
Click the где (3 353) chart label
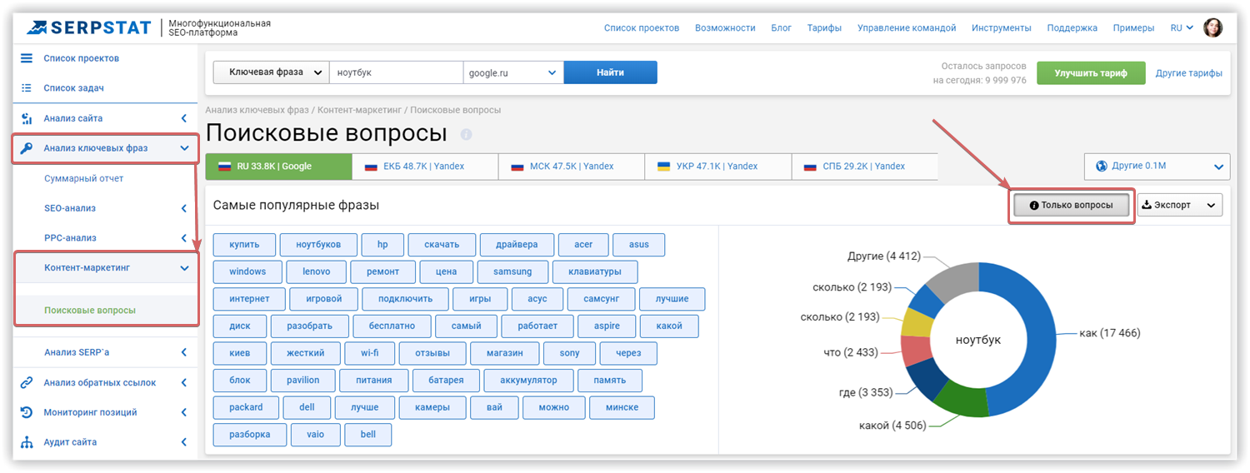tap(867, 392)
